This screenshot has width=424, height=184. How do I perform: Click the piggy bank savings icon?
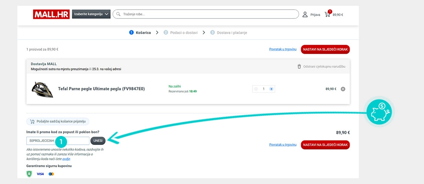click(x=381, y=112)
